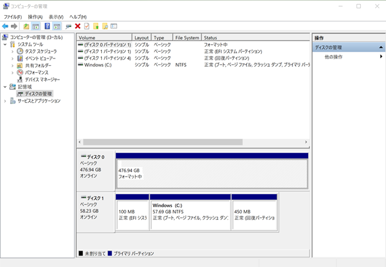
Task: Click the タスク スケジューラ clock icon
Action: pyautogui.click(x=20, y=51)
